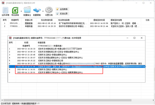Sort by 序号 column header in main table
Viewport: 155px width, 105px height.
(4, 20)
